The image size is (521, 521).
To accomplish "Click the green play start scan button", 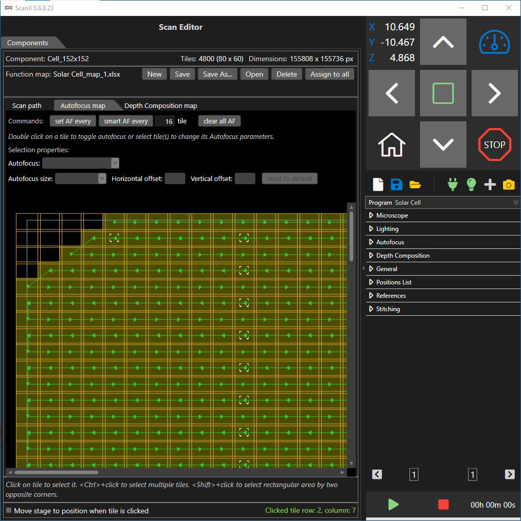I will point(393,505).
